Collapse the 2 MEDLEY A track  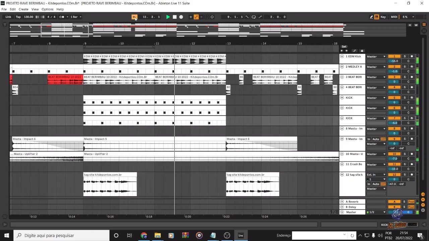pos(342,67)
